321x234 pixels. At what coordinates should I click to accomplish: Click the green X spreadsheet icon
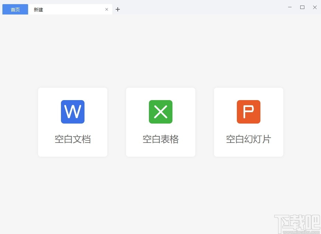[160, 111]
